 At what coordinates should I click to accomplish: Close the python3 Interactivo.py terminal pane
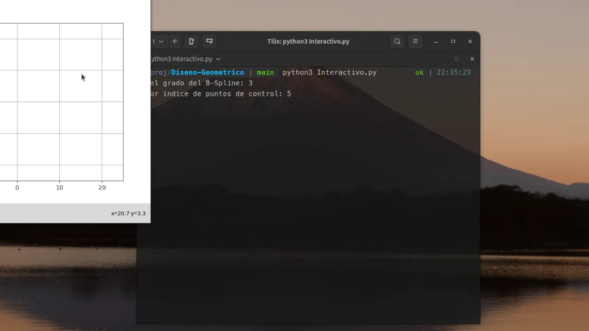point(472,59)
